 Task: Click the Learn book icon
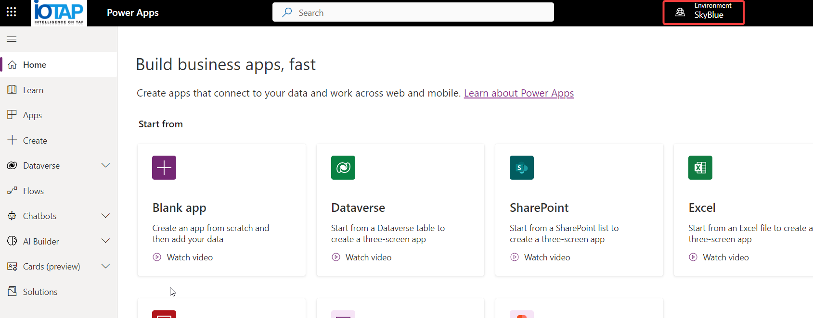pos(13,90)
